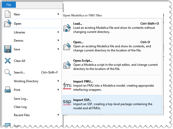
Task: Expand the Demos submenu arrow
Action: [58, 41]
